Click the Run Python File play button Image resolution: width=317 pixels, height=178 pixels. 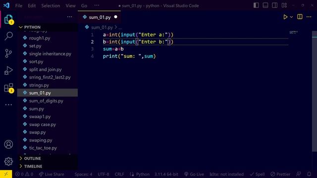[285, 17]
